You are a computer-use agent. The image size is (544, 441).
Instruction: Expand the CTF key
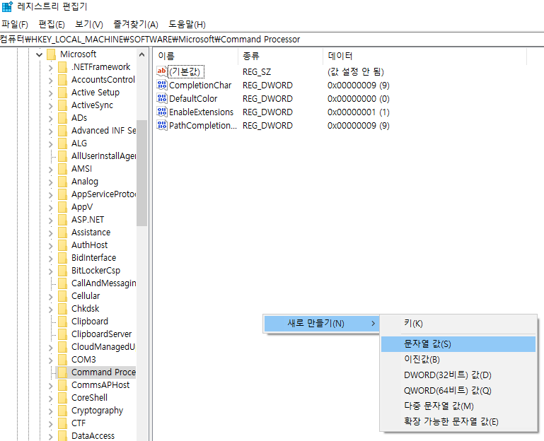point(51,423)
